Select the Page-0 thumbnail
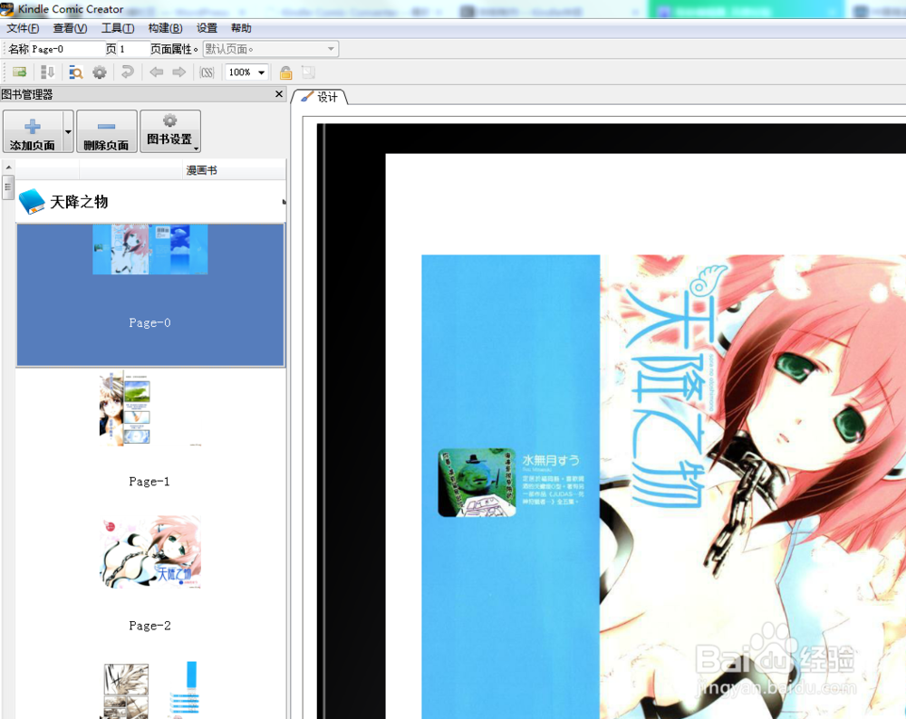This screenshot has height=719, width=906. pos(150,294)
